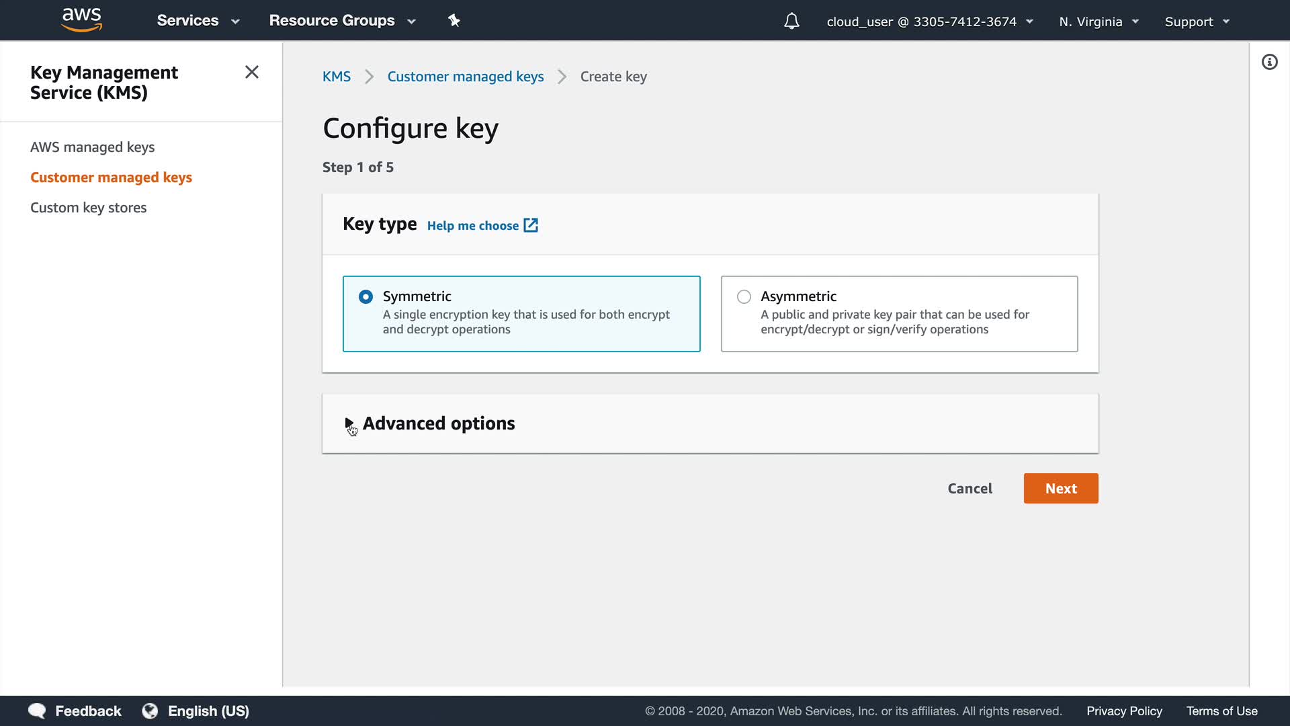Open the cloud_user account dropdown
The height and width of the screenshot is (726, 1290).
point(929,22)
